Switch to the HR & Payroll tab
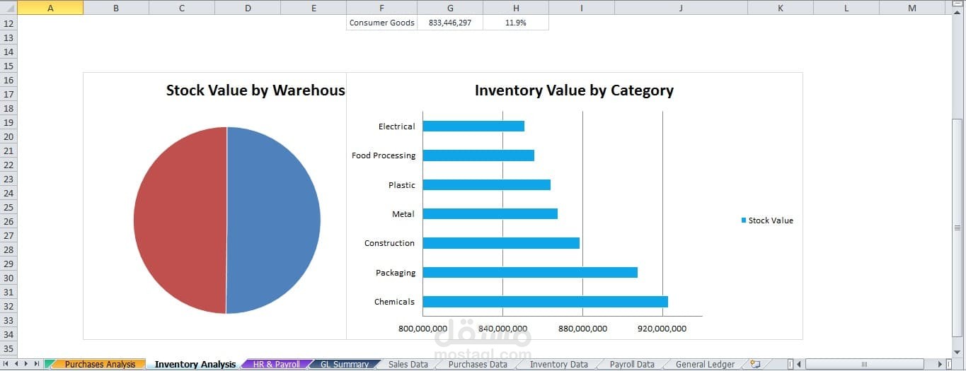 [276, 364]
